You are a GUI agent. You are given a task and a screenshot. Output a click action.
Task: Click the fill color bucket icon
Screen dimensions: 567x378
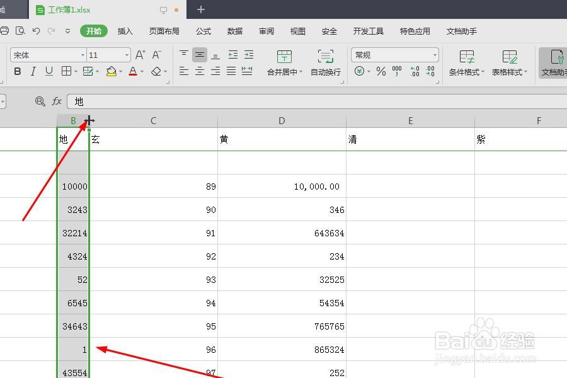click(x=112, y=71)
